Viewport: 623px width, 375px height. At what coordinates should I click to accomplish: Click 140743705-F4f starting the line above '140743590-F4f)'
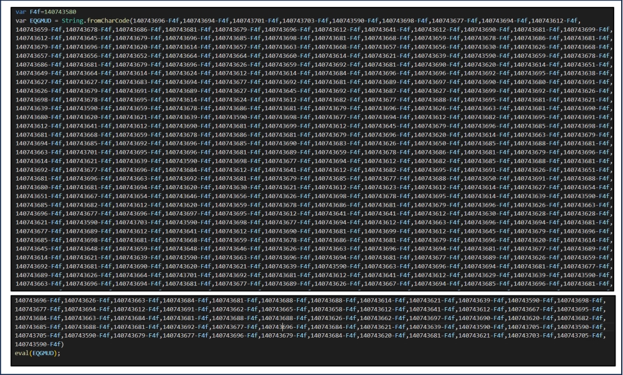tap(38, 336)
